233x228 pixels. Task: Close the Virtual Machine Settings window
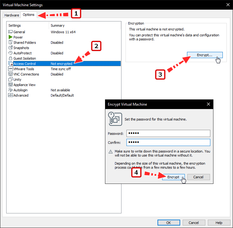[x=228, y=5]
